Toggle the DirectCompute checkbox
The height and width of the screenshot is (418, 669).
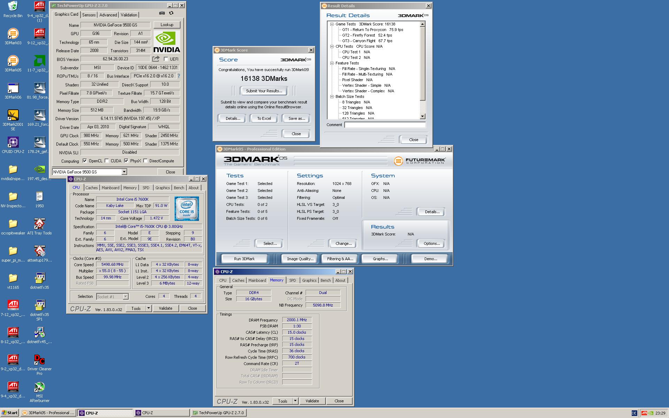[145, 161]
